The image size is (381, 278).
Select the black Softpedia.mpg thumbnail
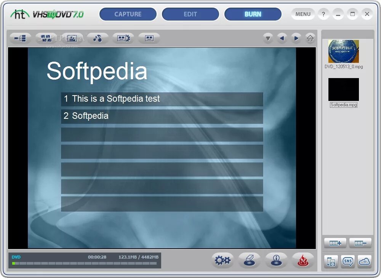(343, 89)
